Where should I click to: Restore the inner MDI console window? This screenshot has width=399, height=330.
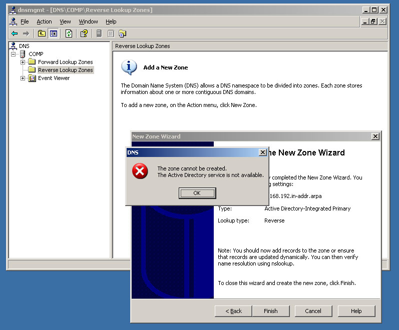pos(373,21)
